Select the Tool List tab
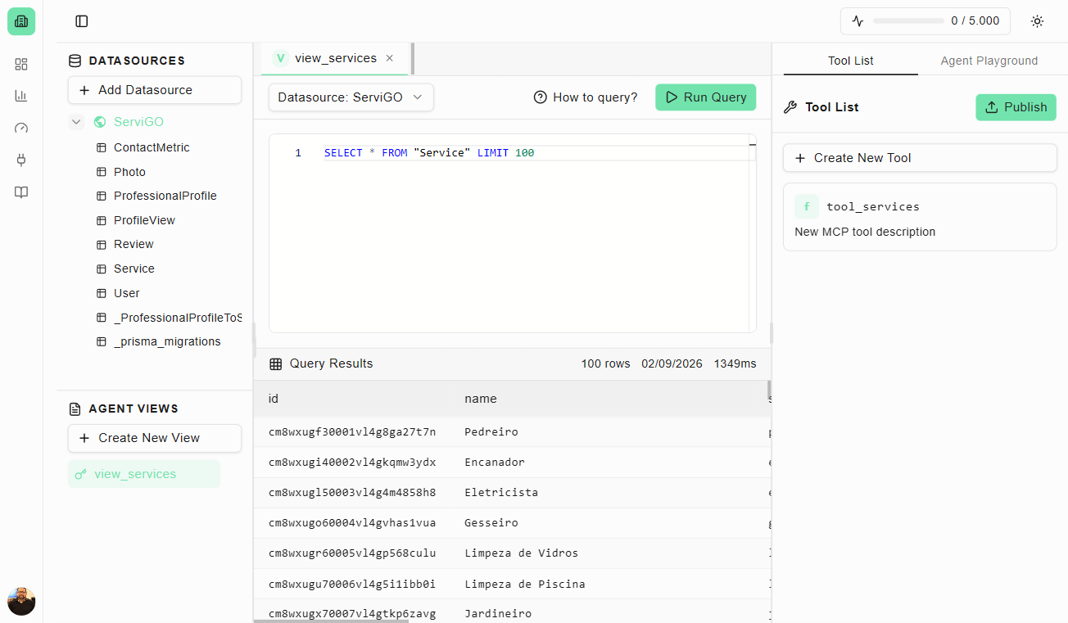Viewport: 1068px width, 623px height. point(850,61)
